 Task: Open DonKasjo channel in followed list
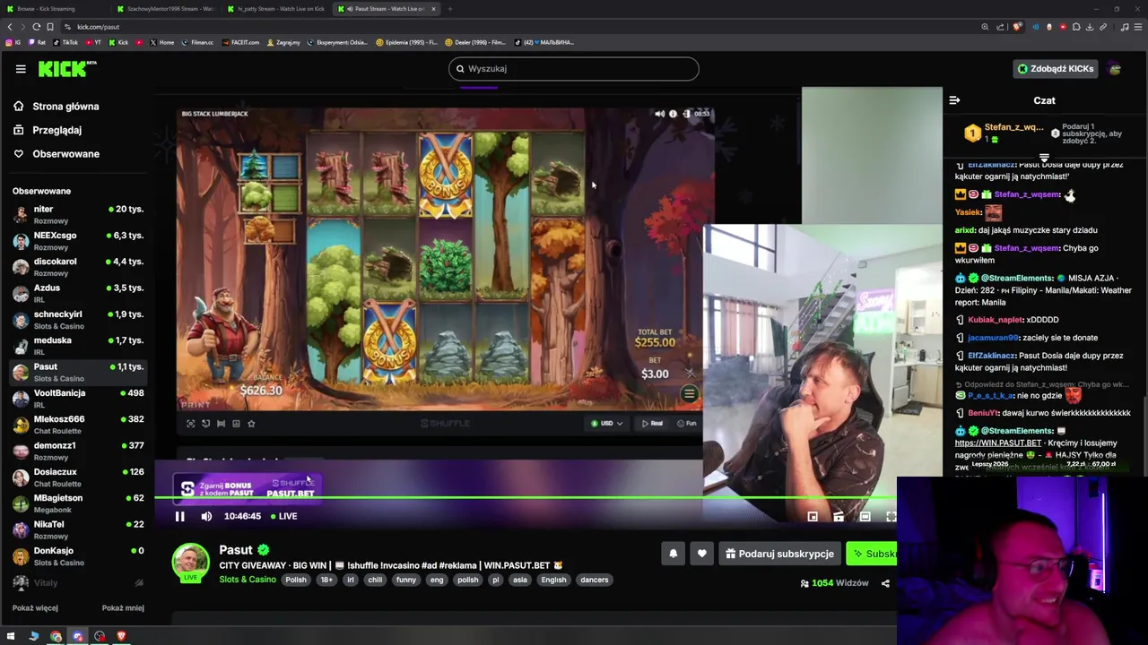(x=76, y=555)
